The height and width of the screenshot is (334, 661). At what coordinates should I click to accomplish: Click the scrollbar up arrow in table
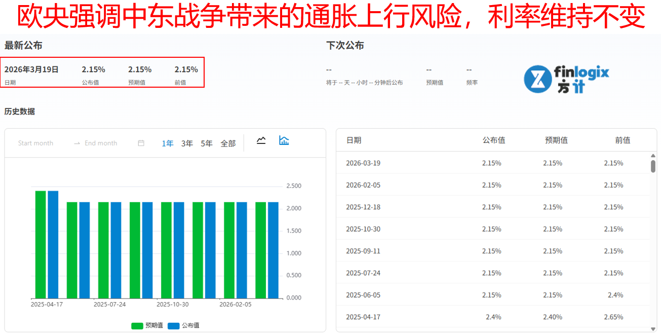tap(653, 156)
